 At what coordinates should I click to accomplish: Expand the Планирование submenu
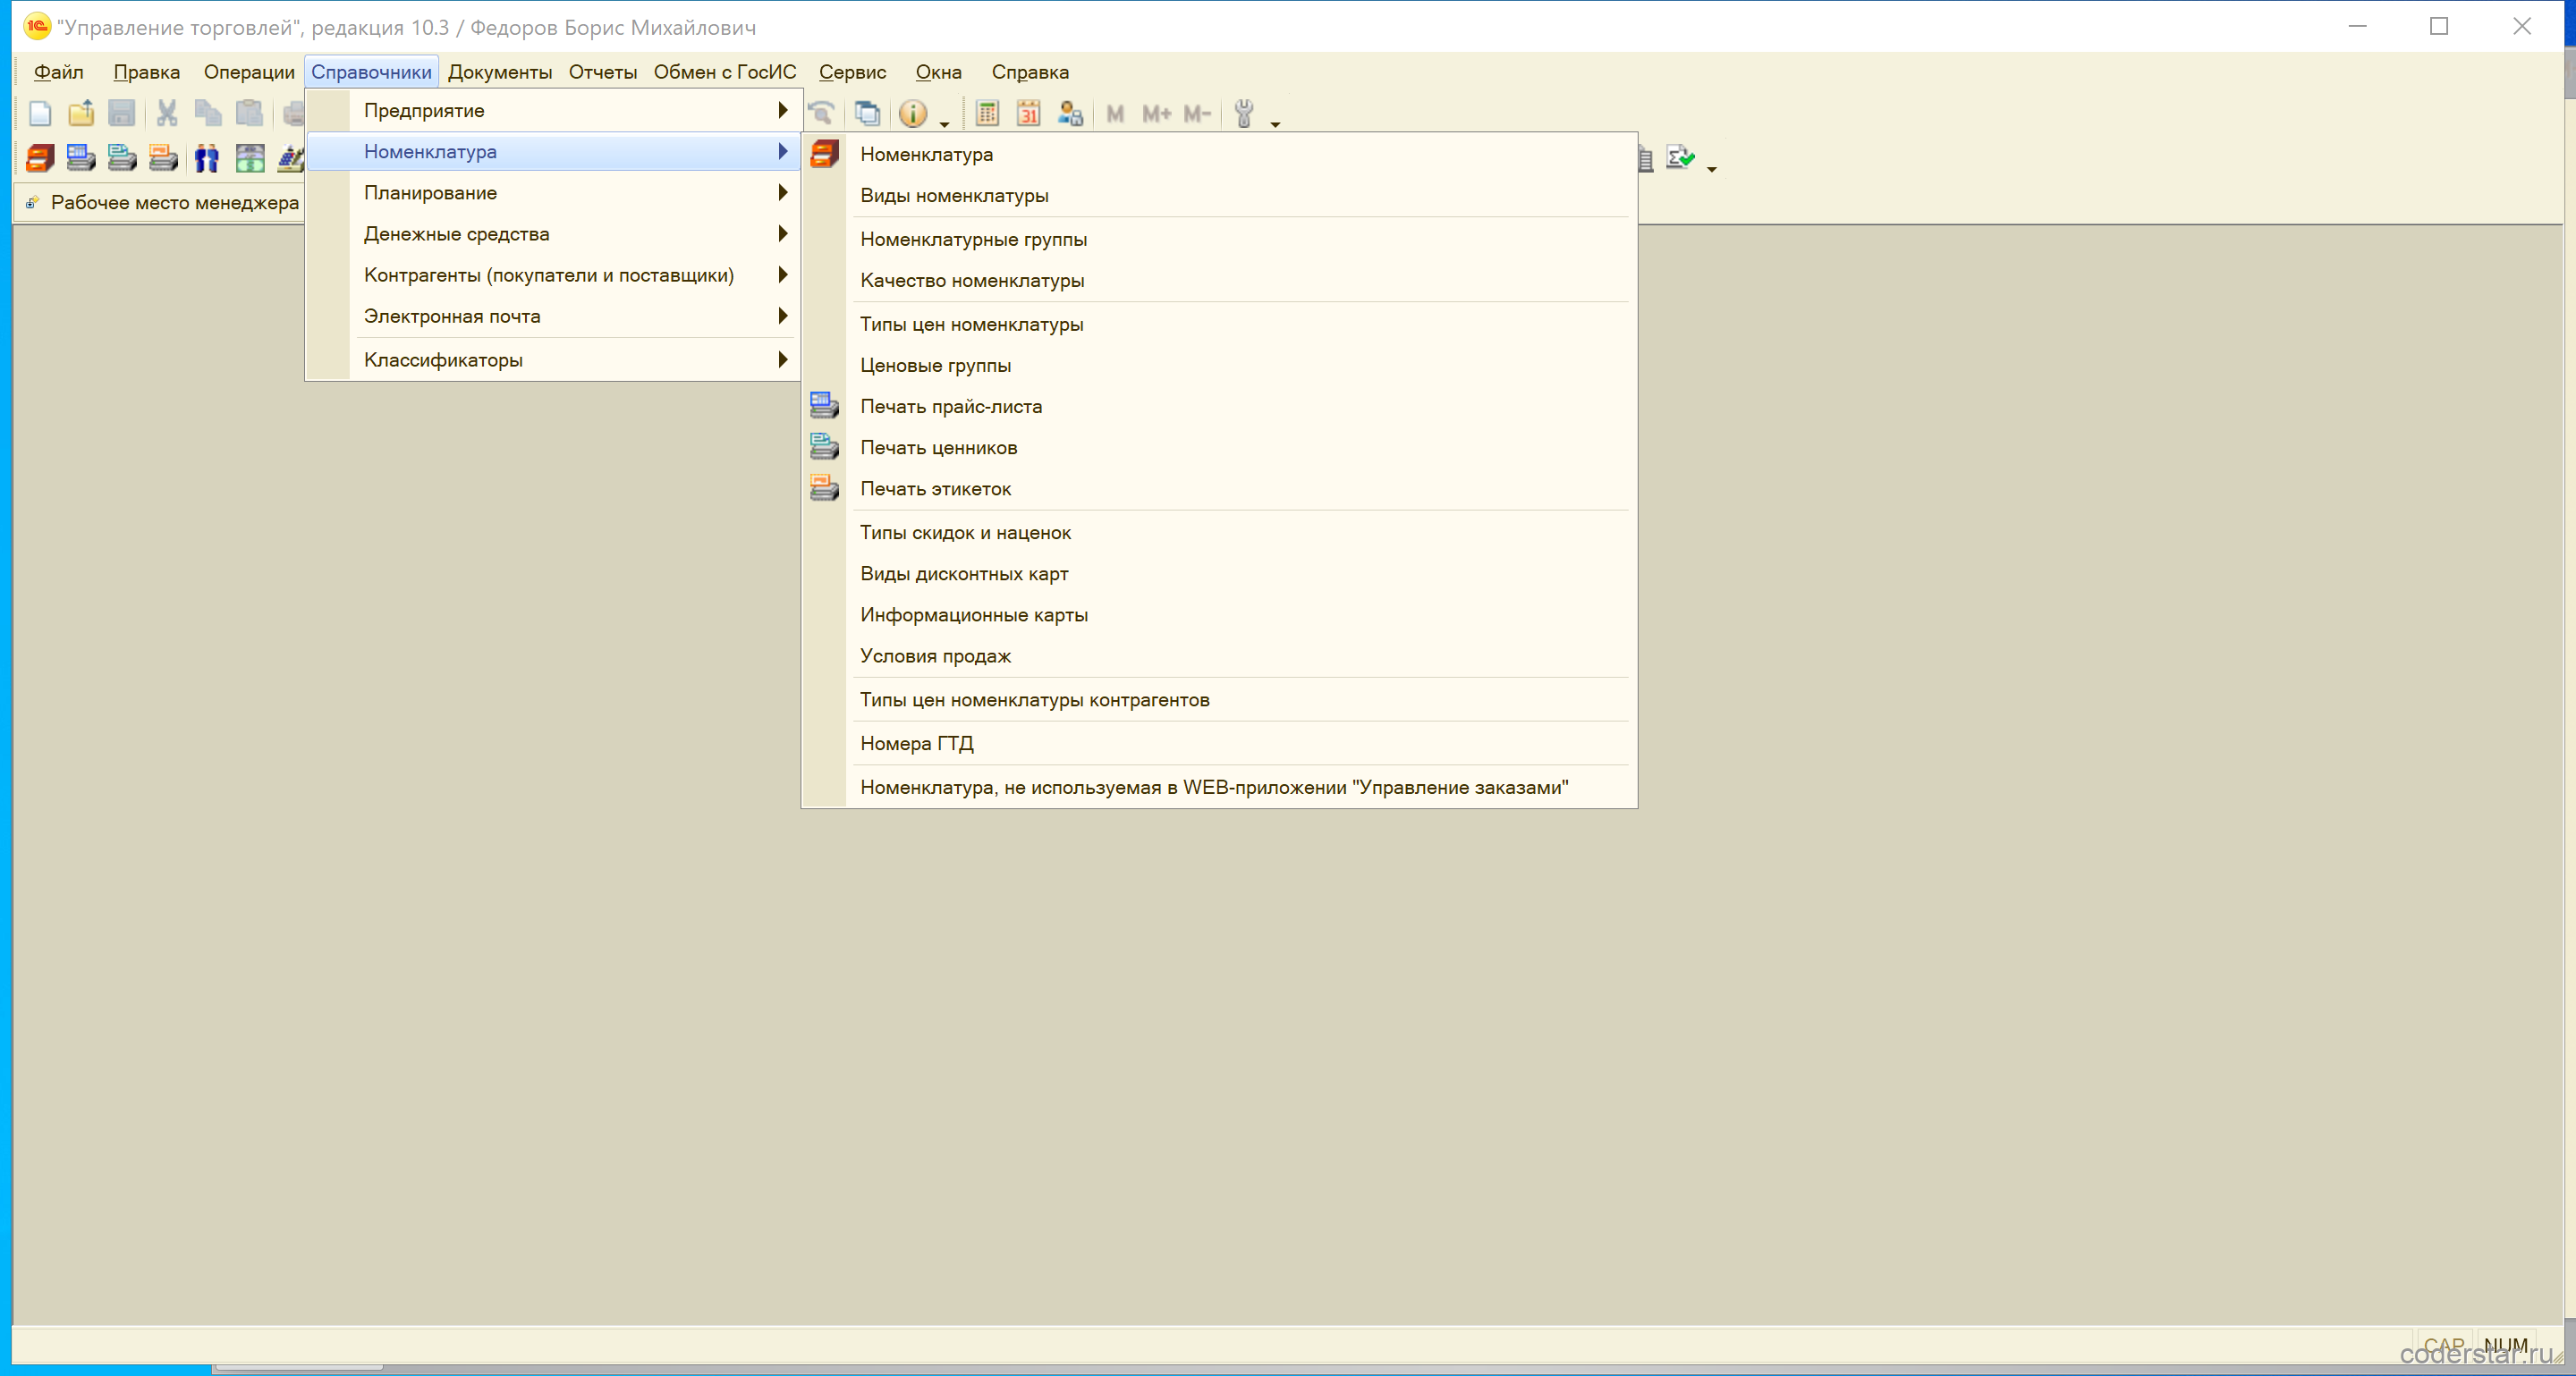click(553, 192)
